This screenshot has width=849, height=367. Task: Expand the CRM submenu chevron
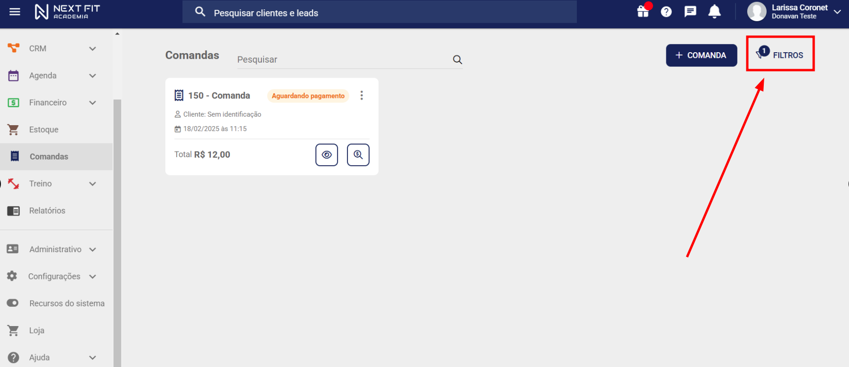pyautogui.click(x=93, y=48)
